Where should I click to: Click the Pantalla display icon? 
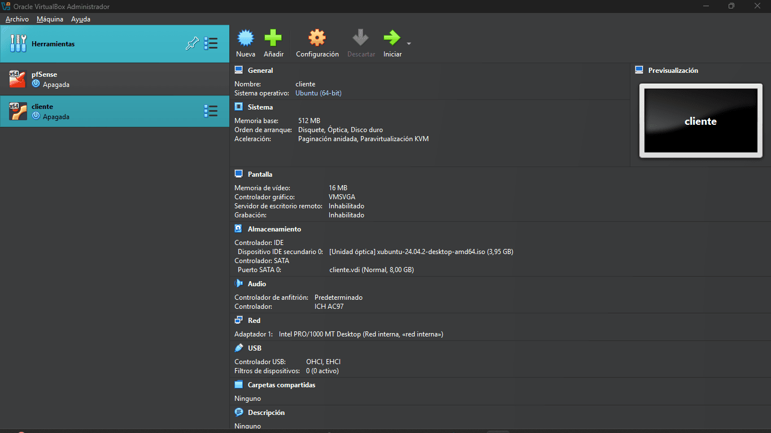pyautogui.click(x=238, y=174)
